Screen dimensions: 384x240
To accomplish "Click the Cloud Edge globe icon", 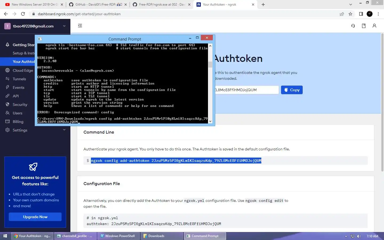I will tap(7, 70).
